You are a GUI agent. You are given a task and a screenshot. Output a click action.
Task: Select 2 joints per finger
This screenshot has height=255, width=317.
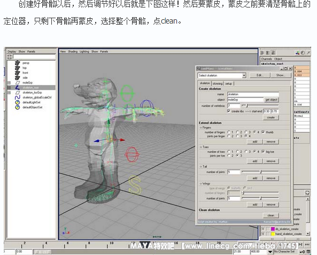tap(229, 136)
